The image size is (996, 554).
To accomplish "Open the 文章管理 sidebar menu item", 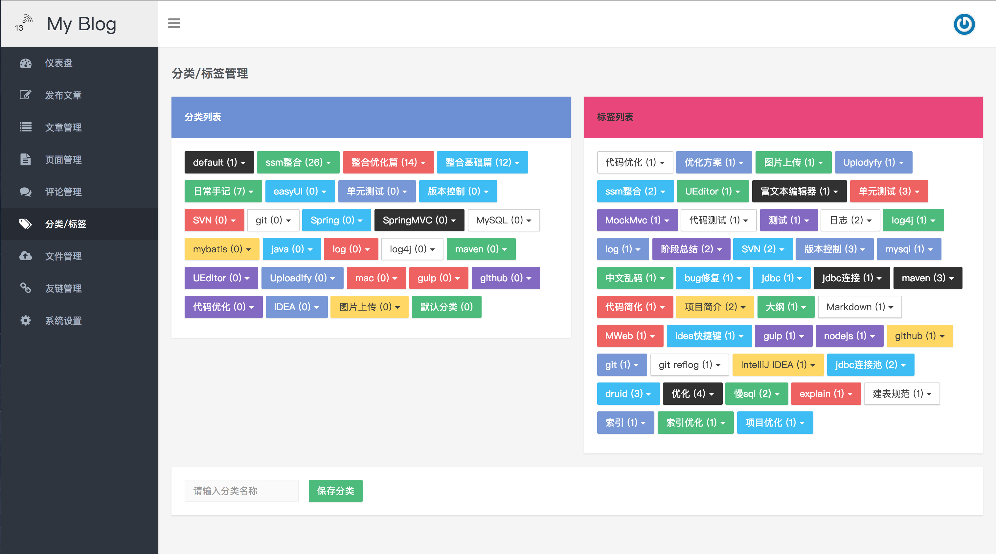I will (x=63, y=127).
